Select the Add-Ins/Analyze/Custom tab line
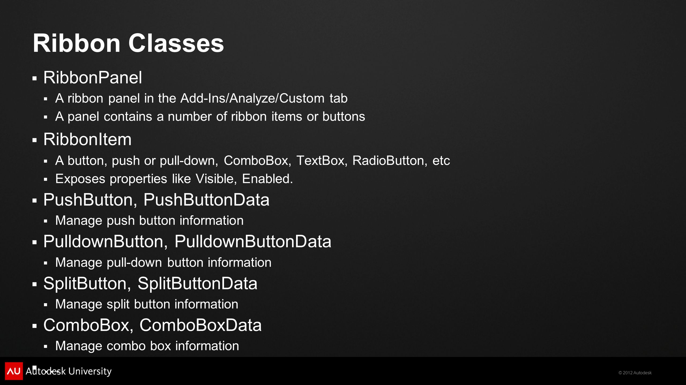 (x=201, y=98)
